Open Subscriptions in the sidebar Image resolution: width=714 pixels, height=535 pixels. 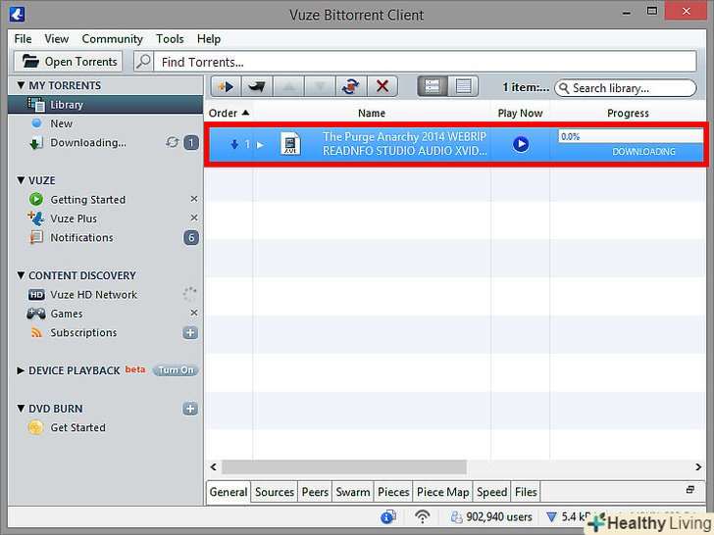click(83, 333)
